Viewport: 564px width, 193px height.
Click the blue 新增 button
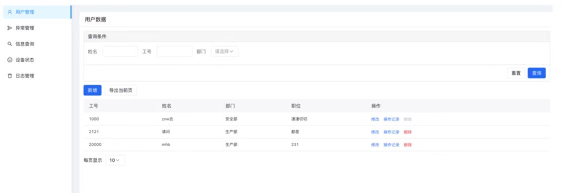(x=93, y=91)
